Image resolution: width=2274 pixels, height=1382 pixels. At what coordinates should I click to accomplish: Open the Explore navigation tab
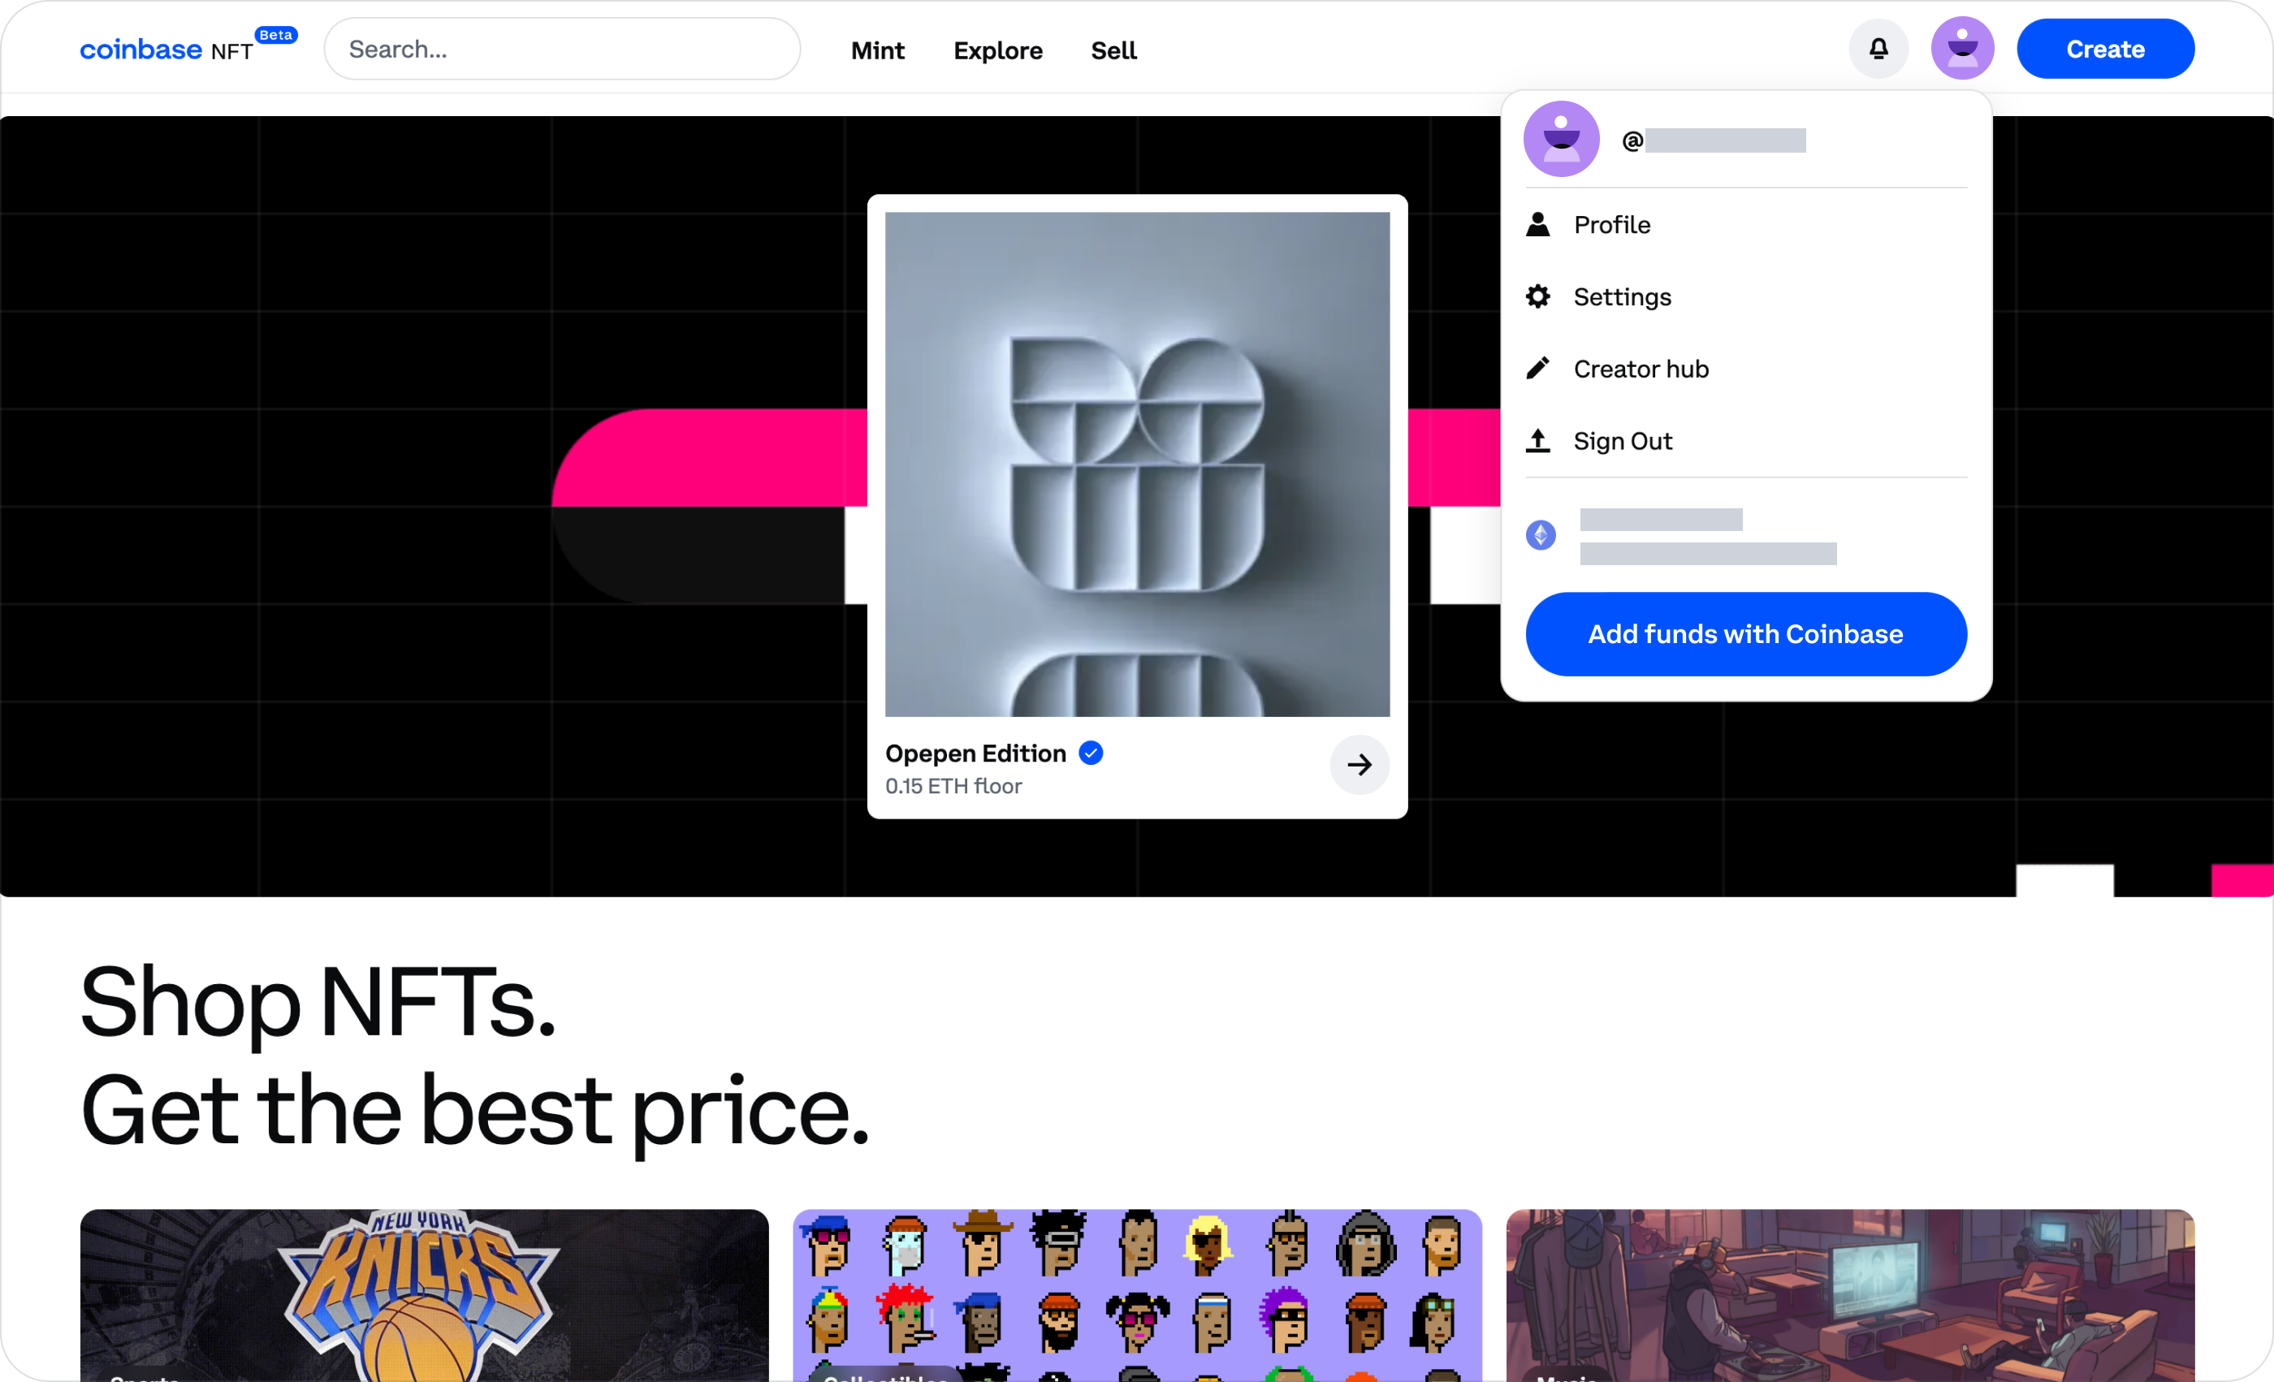tap(997, 49)
